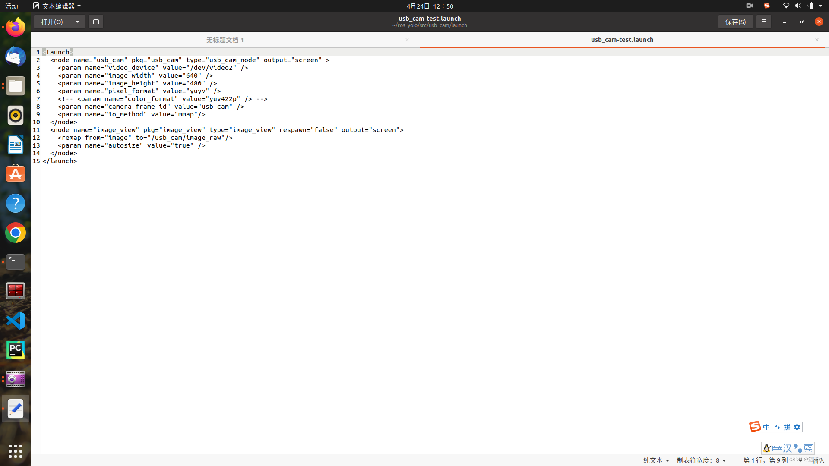Open the Sogou input settings gear
This screenshot has width=829, height=466.
(x=797, y=427)
